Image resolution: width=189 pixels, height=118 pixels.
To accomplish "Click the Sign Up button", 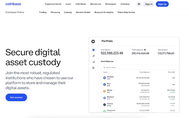I will pos(162,4).
